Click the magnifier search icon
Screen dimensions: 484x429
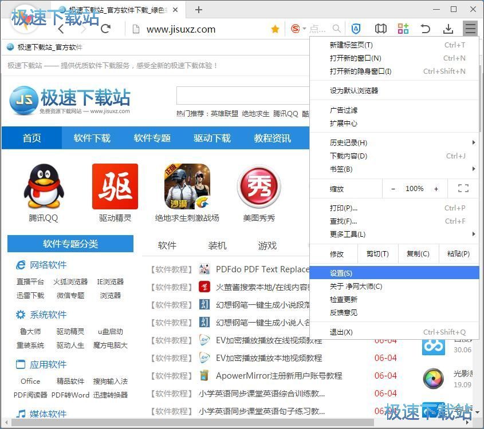click(x=336, y=29)
